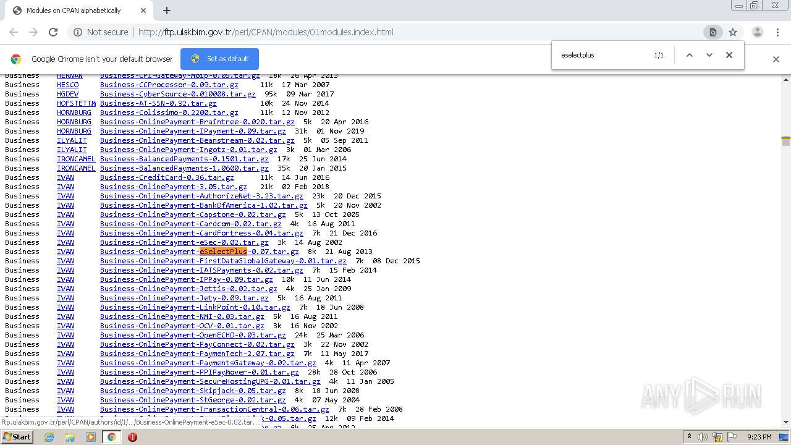Open Business-OnlinePayment-IPPay-0.09.tar.gz link
The image size is (791, 445).
186,279
